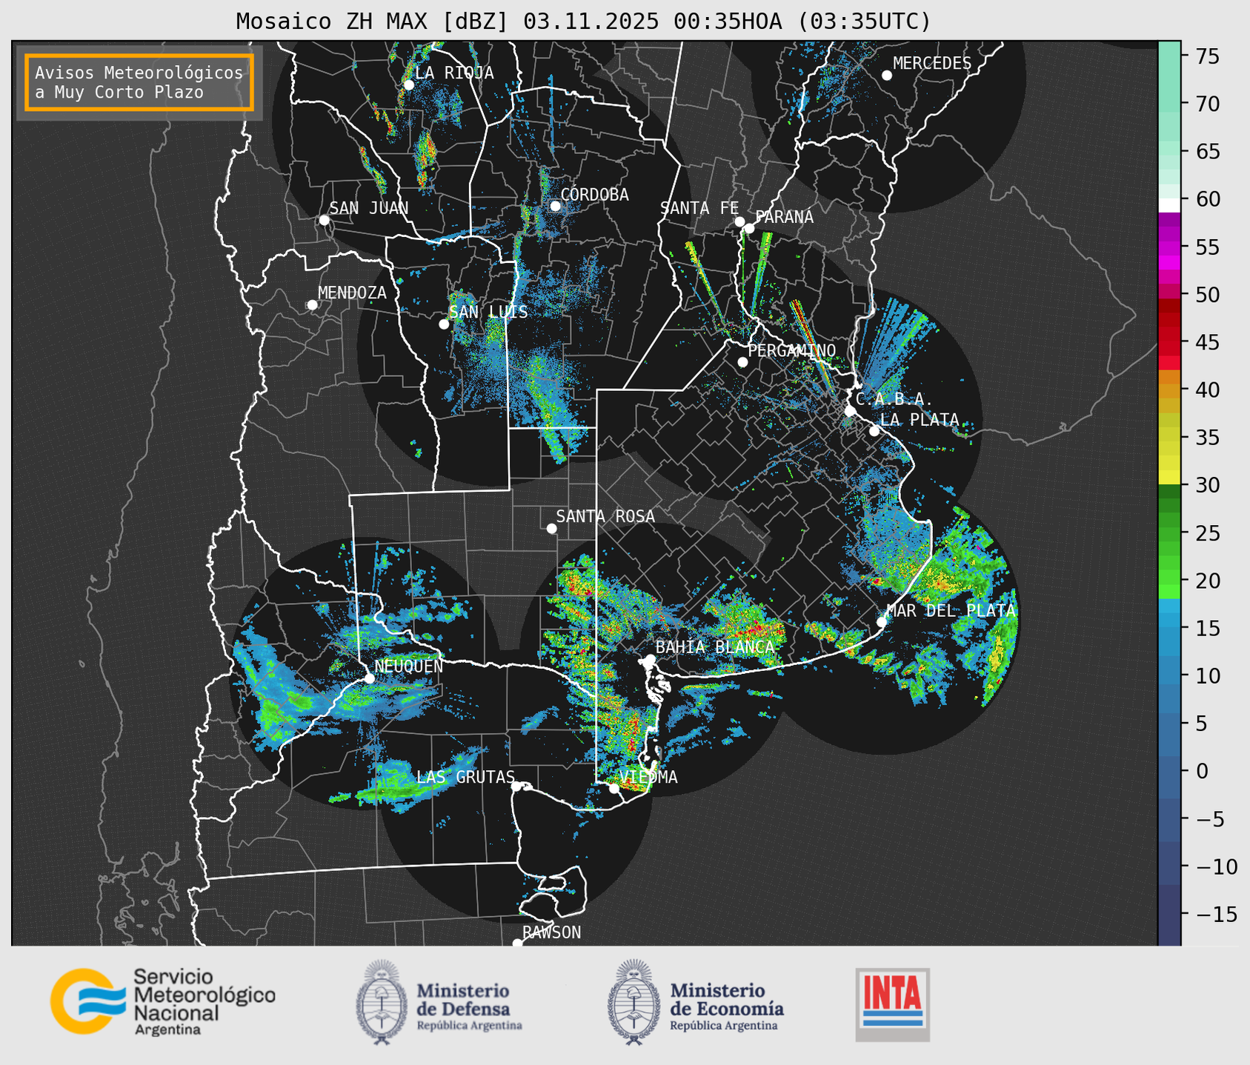Select the San Juan city marker dot
Screen dimensions: 1250x1065
[324, 220]
